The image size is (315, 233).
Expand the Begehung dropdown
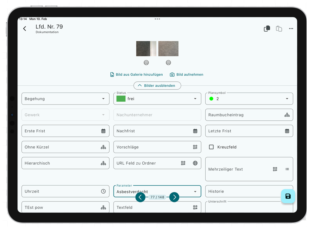[x=103, y=99]
